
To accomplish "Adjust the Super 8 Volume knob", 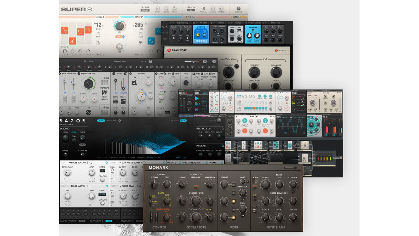I will (x=238, y=9).
